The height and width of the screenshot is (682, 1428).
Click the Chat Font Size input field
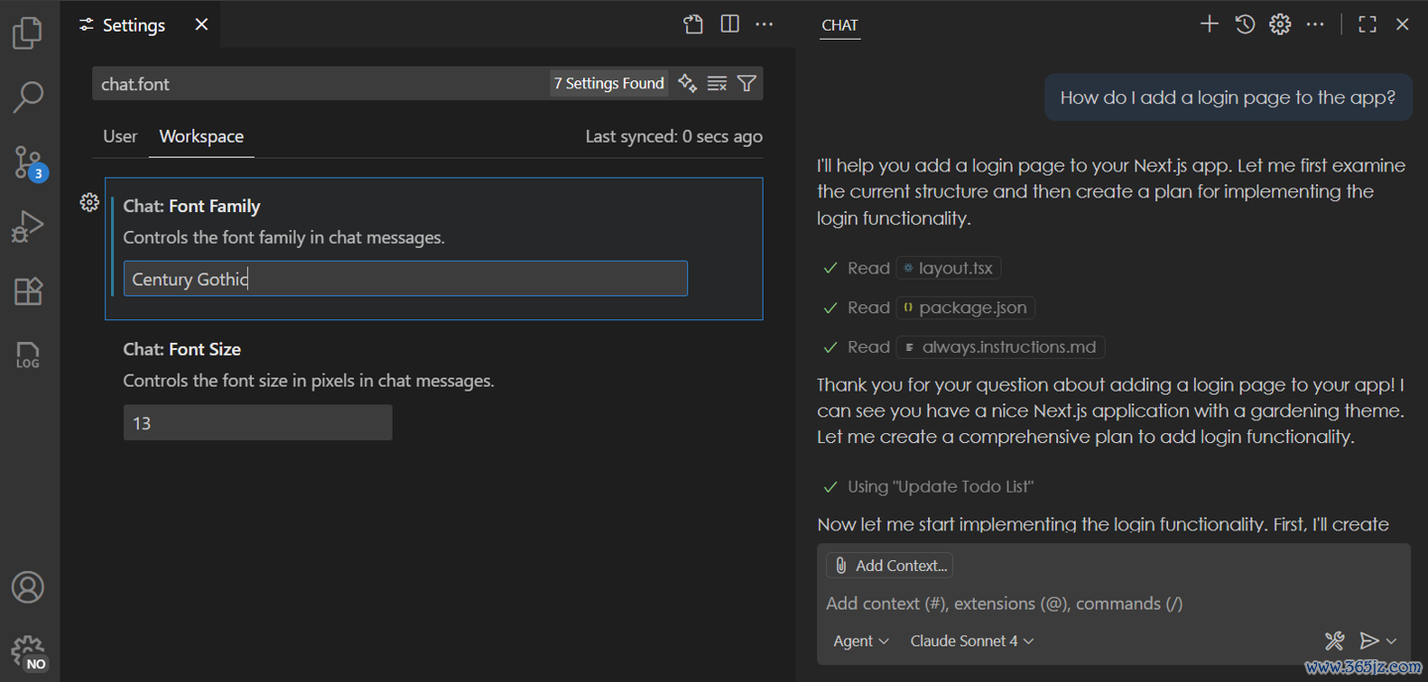point(258,423)
